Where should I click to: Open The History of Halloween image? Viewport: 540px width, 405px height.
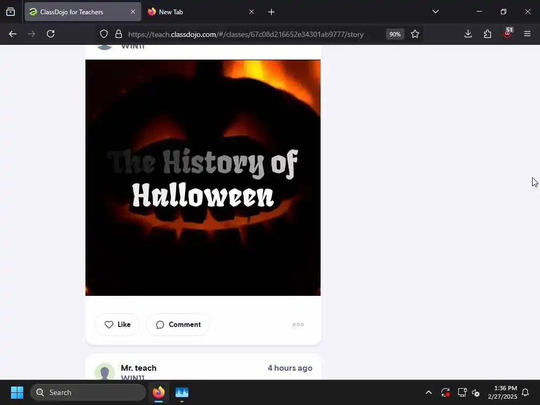[203, 178]
